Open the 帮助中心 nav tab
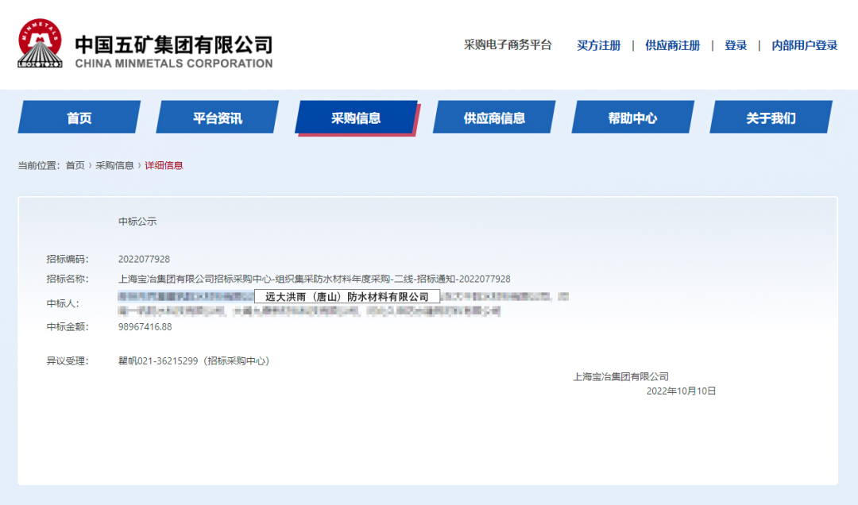This screenshot has height=505, width=858. coord(632,117)
